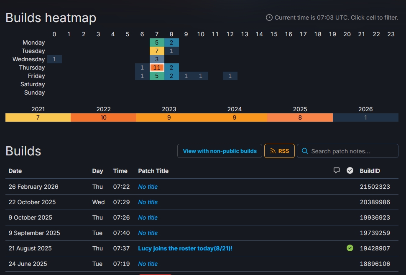Filter by Friday hour 8 cell showing 2
This screenshot has height=275, width=406.
pos(171,76)
